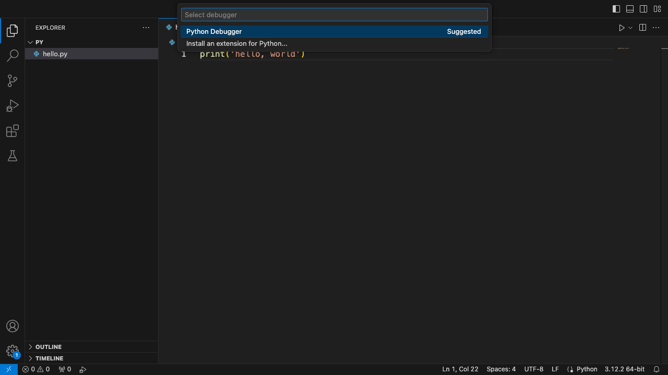Screen dimensions: 668x375
Task: Collapse the PY folder section
Action: point(92,42)
